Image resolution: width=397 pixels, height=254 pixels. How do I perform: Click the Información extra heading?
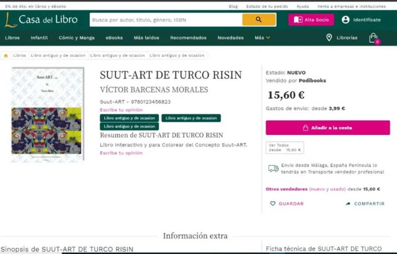tap(195, 236)
